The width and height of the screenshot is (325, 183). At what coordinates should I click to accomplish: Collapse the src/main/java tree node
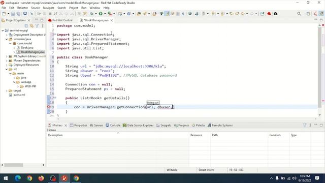pyautogui.click(x=7, y=39)
